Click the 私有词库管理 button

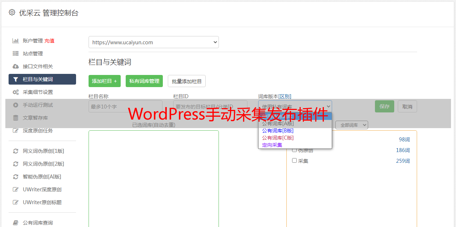144,81
